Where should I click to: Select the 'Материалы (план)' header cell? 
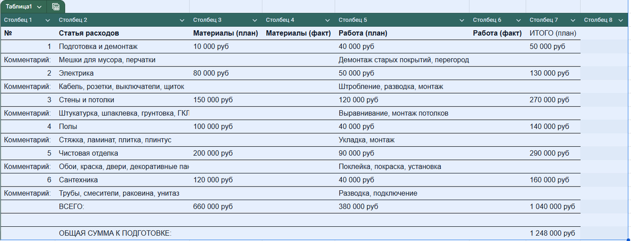226,33
